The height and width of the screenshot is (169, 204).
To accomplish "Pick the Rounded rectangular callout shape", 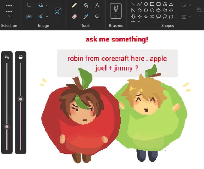I will point(158,17).
